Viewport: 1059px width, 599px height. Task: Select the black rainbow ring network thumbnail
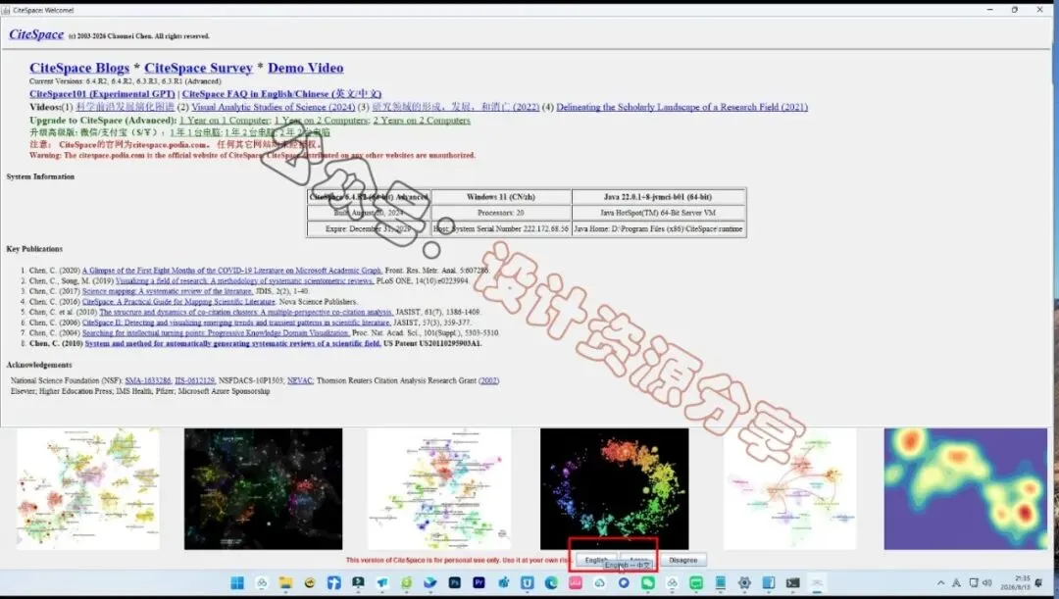615,489
